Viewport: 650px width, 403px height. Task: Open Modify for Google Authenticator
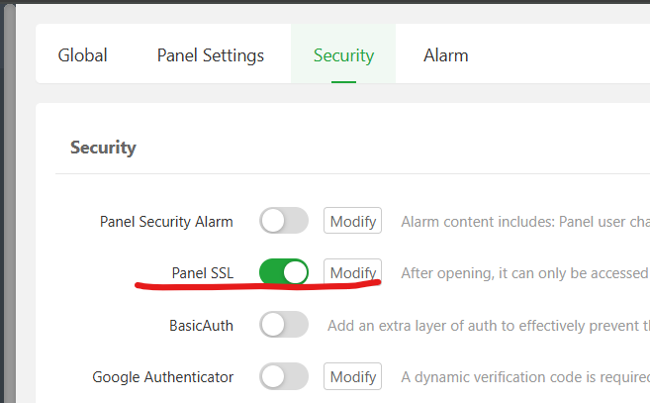(x=352, y=376)
